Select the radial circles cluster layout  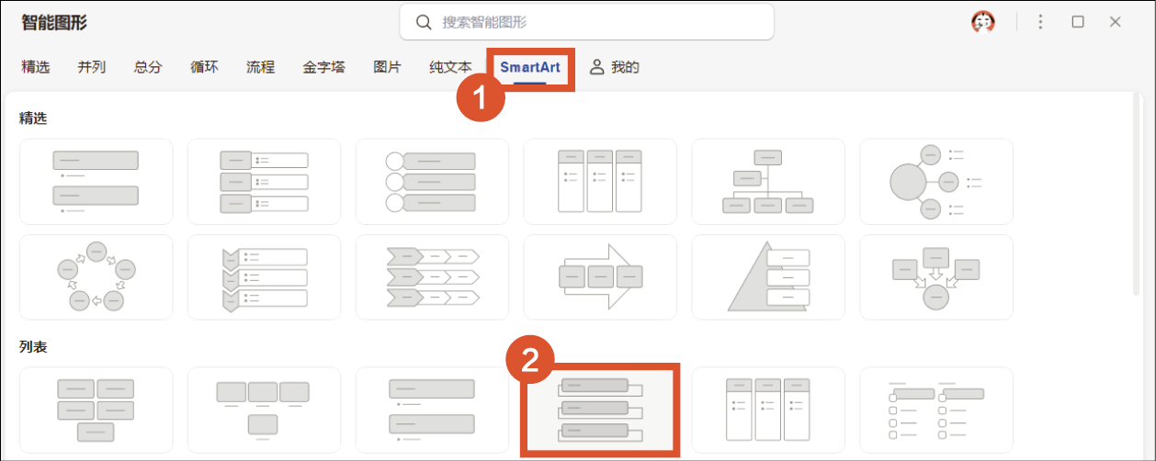[935, 181]
